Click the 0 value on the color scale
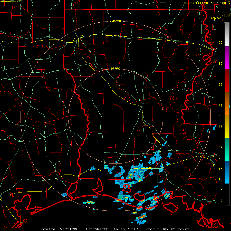This screenshot has width=231, height=231. [222, 200]
